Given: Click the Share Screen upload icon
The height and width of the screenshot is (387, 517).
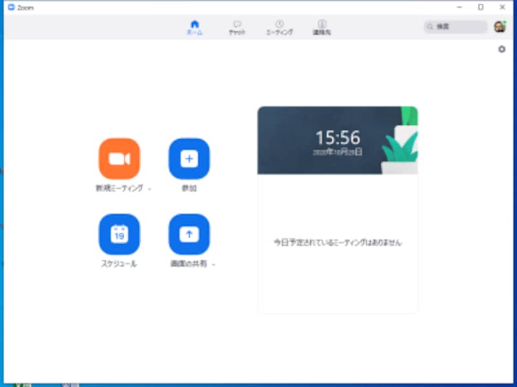Looking at the screenshot, I should 189,234.
